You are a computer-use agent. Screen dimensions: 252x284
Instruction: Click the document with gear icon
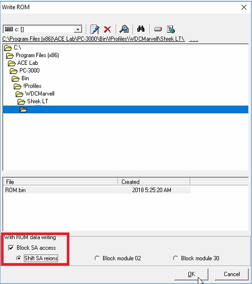(x=171, y=29)
